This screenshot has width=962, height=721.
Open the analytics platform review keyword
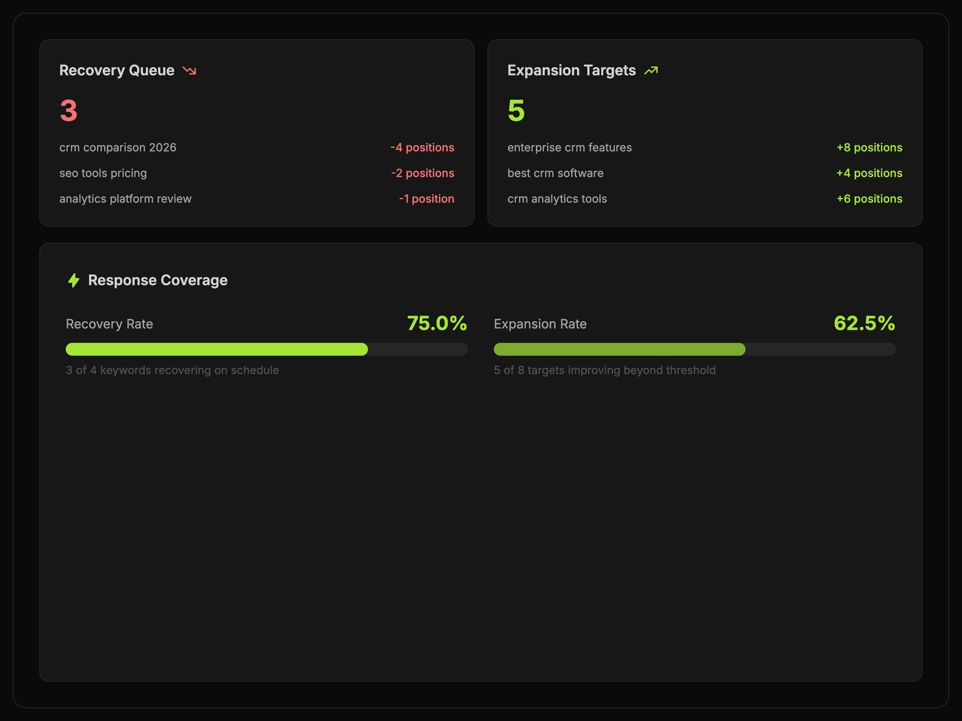point(125,199)
